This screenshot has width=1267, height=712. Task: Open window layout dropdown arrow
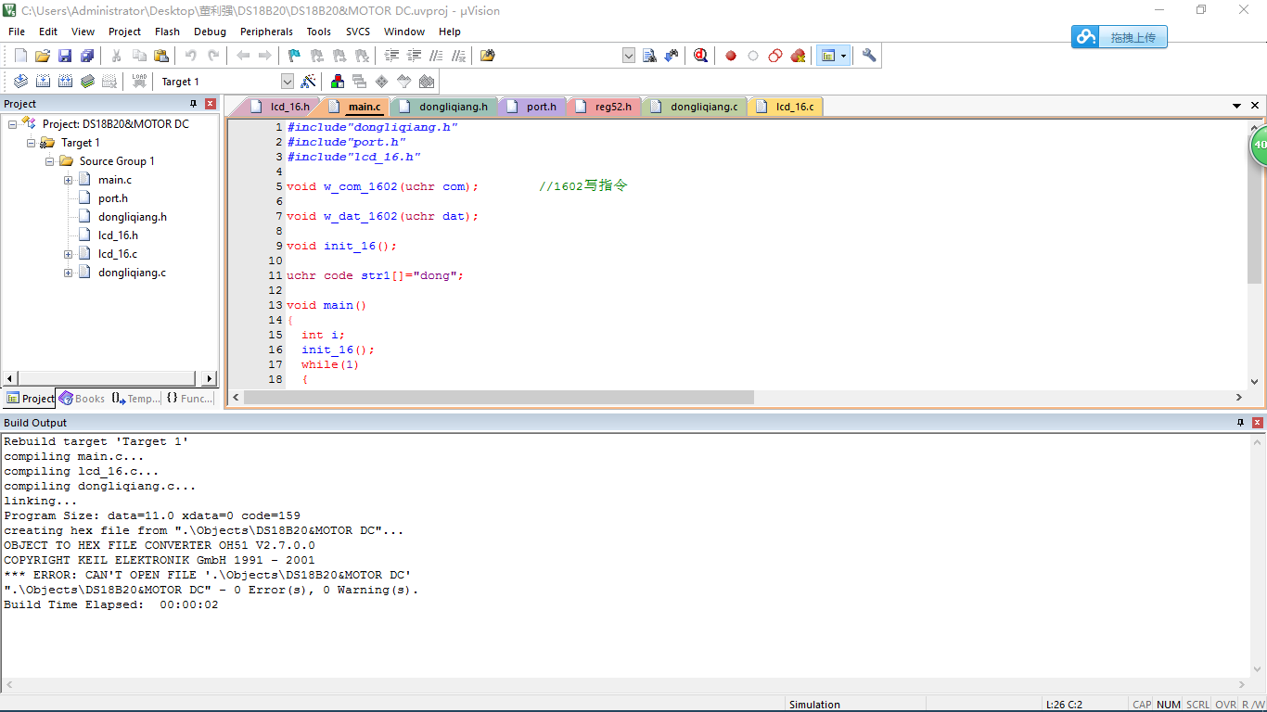tap(843, 56)
